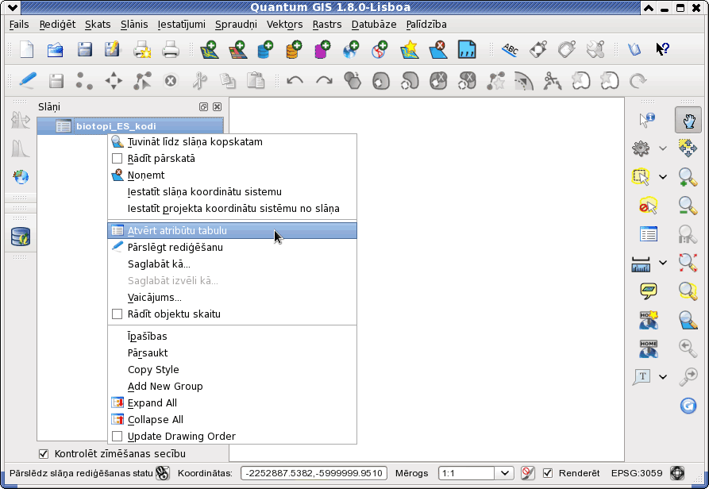Tick Update Drawing Order checkbox
Viewport: 709px width, 489px height.
(118, 437)
